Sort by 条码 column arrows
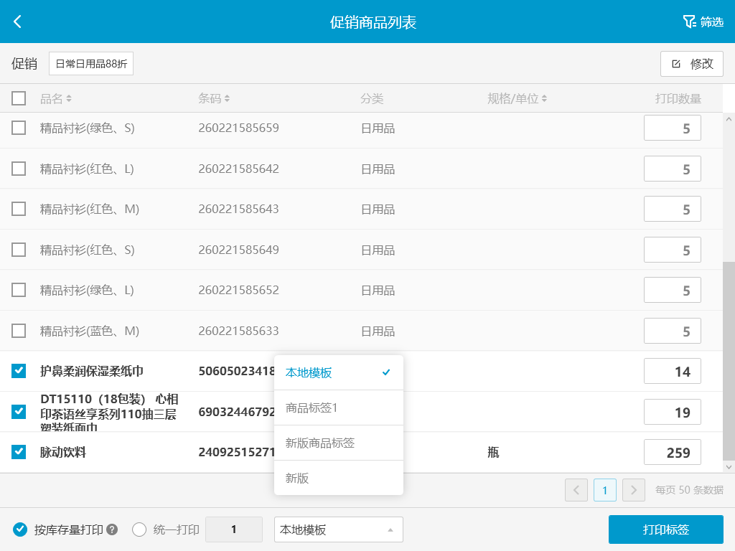Image resolution: width=735 pixels, height=551 pixels. pyautogui.click(x=227, y=99)
